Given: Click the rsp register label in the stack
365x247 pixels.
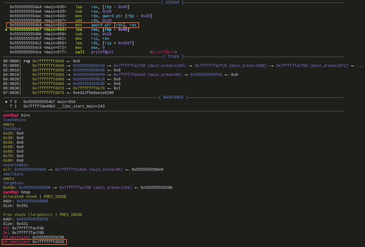Looking at the screenshot, I should (x=27, y=61).
